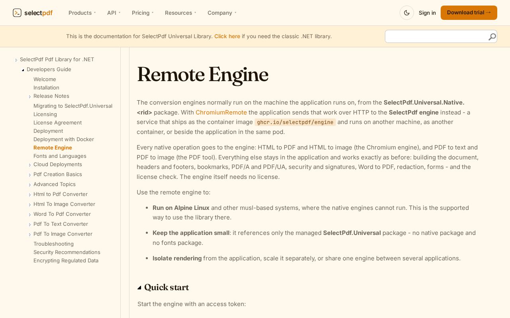Select the Remote Engine sidebar item
Screen dimensions: 510x318
coord(53,147)
